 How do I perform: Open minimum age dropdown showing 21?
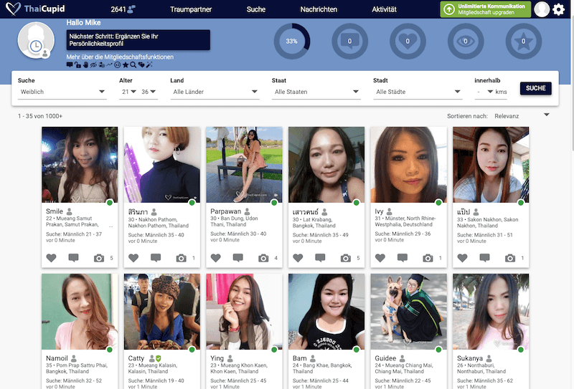tap(128, 92)
